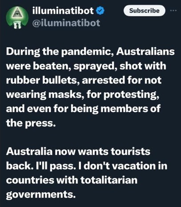The width and height of the screenshot is (181, 207).
Task: Click the phrase "rubber bullets," in the post
Action: coord(43,81)
